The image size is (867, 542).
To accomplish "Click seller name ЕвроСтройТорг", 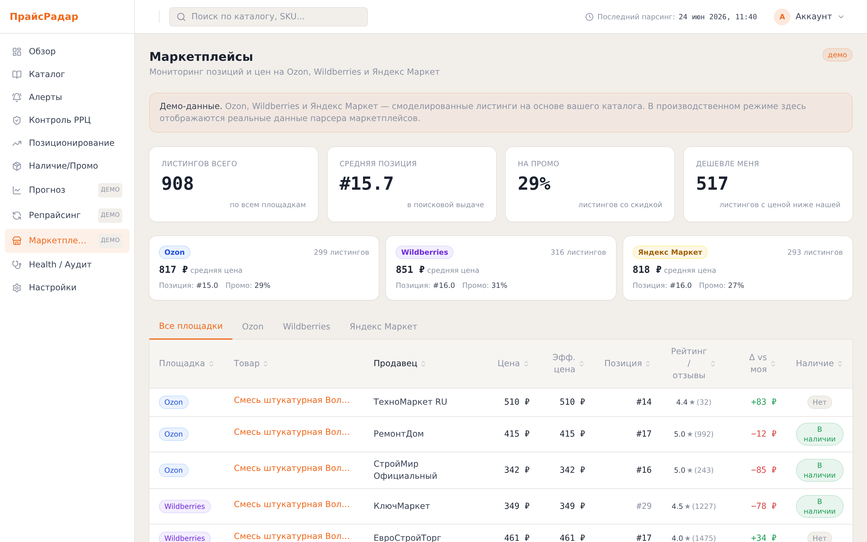I will pyautogui.click(x=407, y=538).
